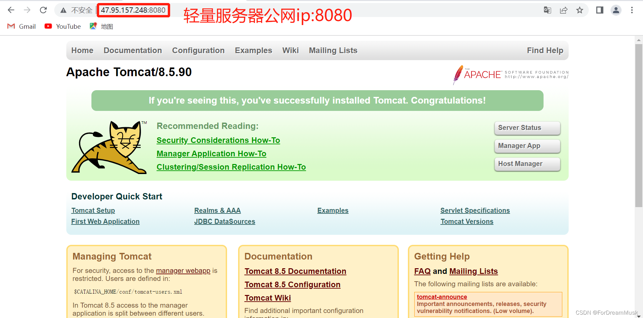
Task: Click the vertical scrollbar thumb
Action: click(639, 125)
